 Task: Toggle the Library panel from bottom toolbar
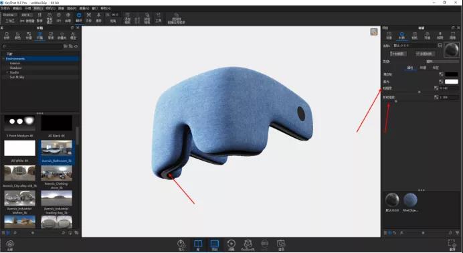point(198,245)
